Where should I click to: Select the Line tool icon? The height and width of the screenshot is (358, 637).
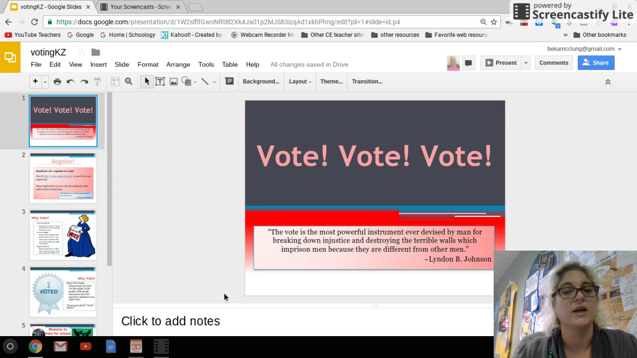point(205,82)
